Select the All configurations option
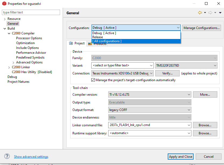Viewport: 224px width, 165px height. (x=107, y=41)
